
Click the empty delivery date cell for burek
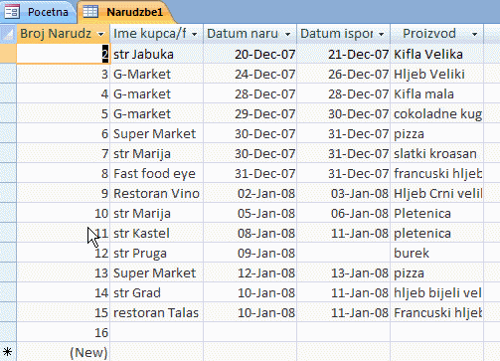tap(344, 253)
